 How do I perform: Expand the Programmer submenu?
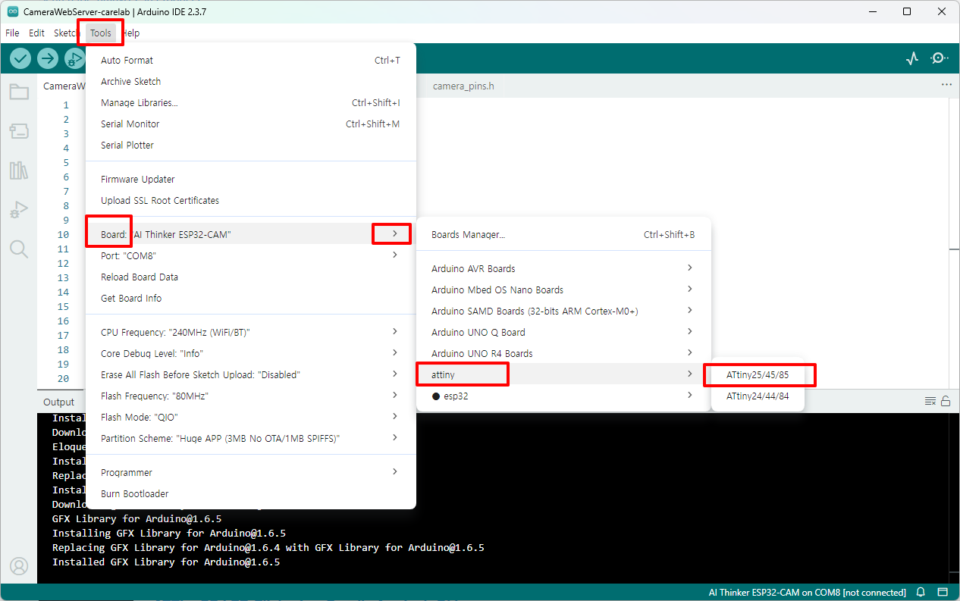251,472
